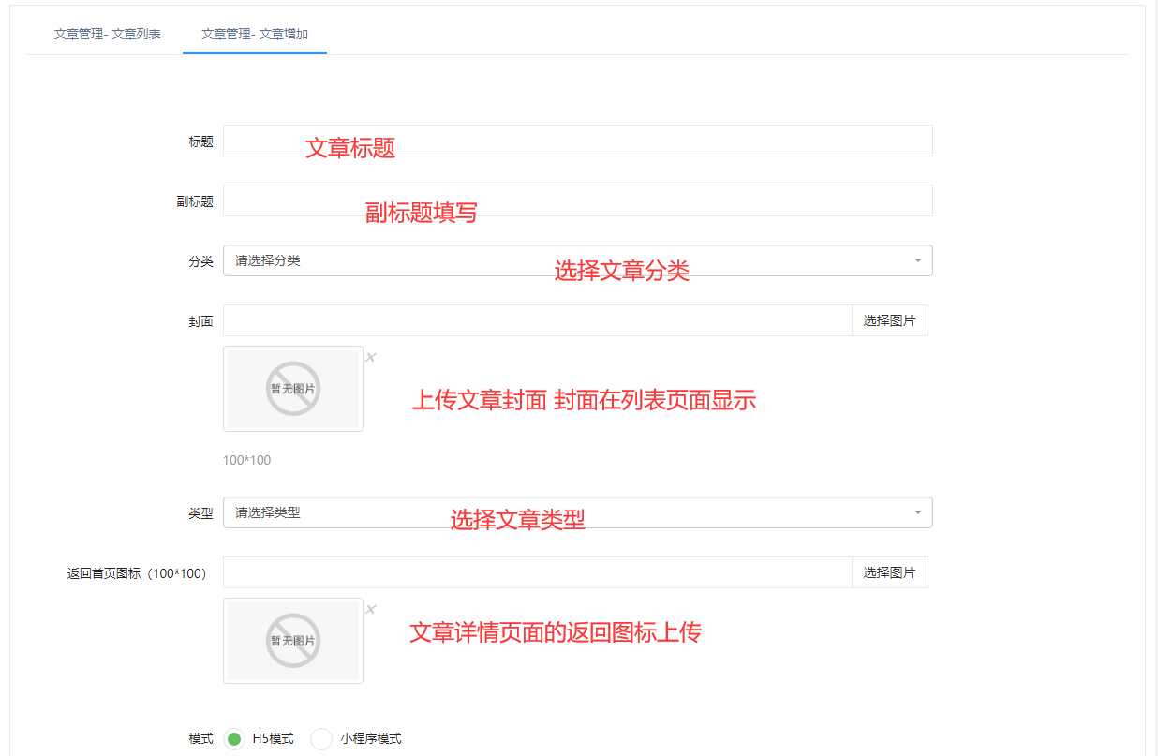Click the 返回首页图标 (100*100) field label
This screenshot has width=1158, height=756.
click(x=137, y=573)
